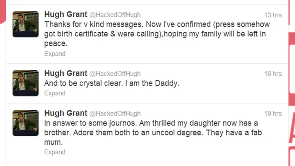Click the Hugh Grant name on the newest tweet
This screenshot has width=295, height=166.
(x=66, y=15)
